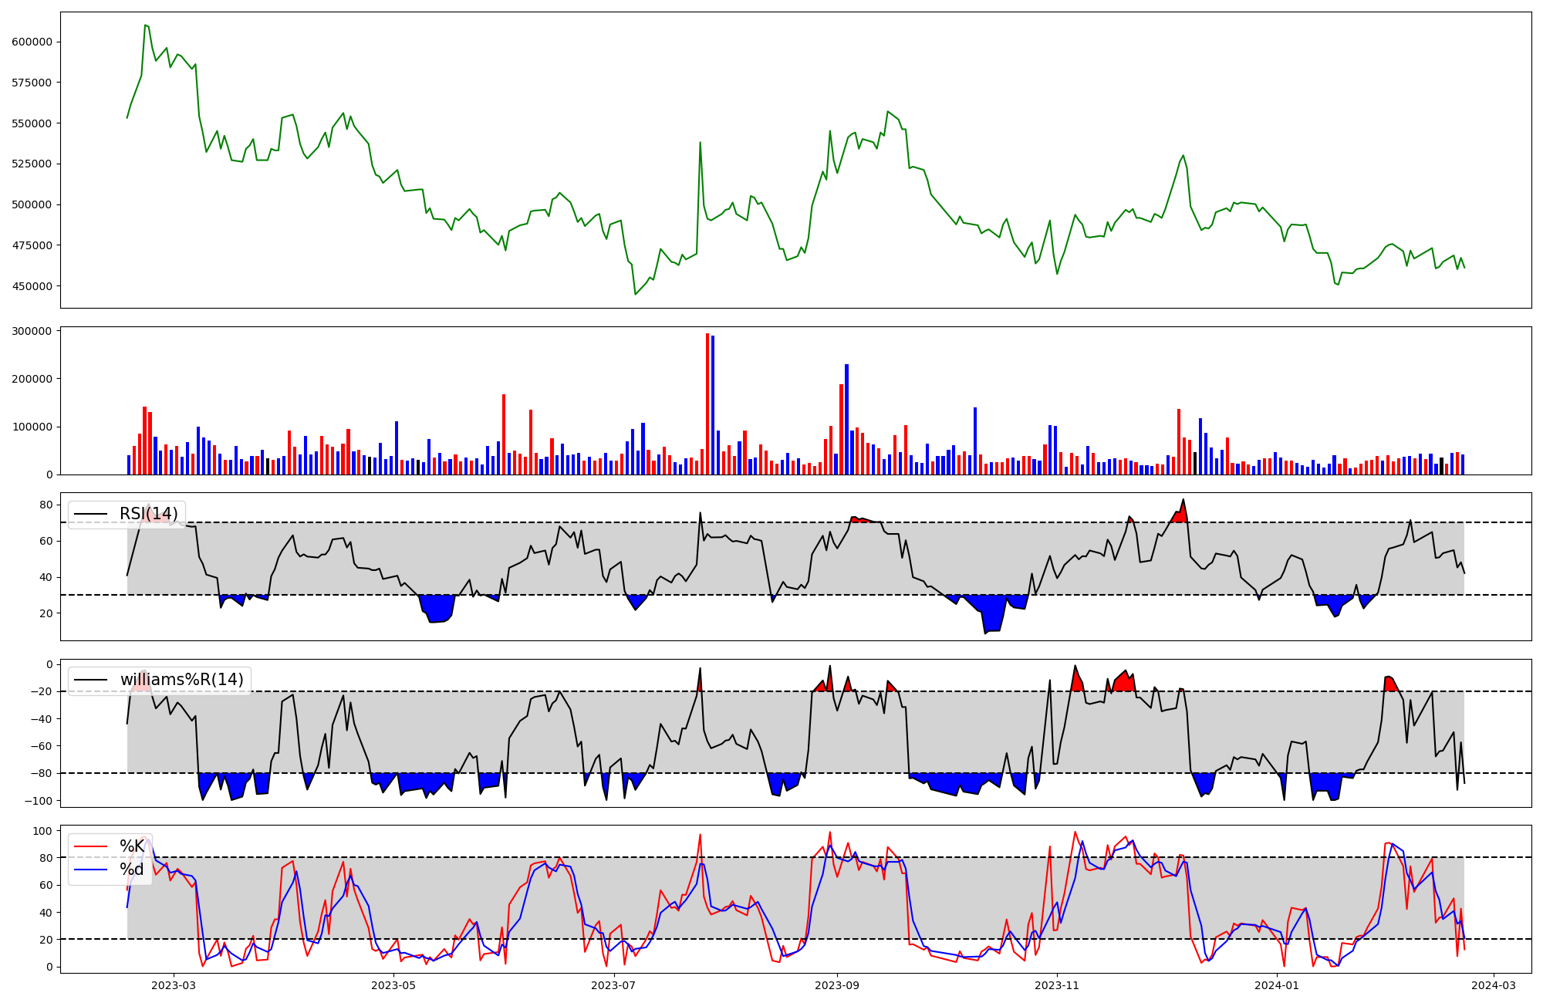Click the tallest blue volume bar
Screen dimensions: 1543x1003
(x=713, y=405)
